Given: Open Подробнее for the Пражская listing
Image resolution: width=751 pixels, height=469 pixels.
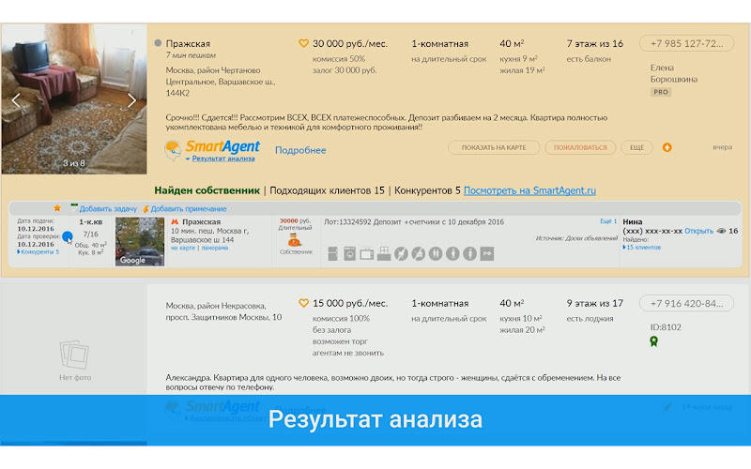Looking at the screenshot, I should point(300,150).
